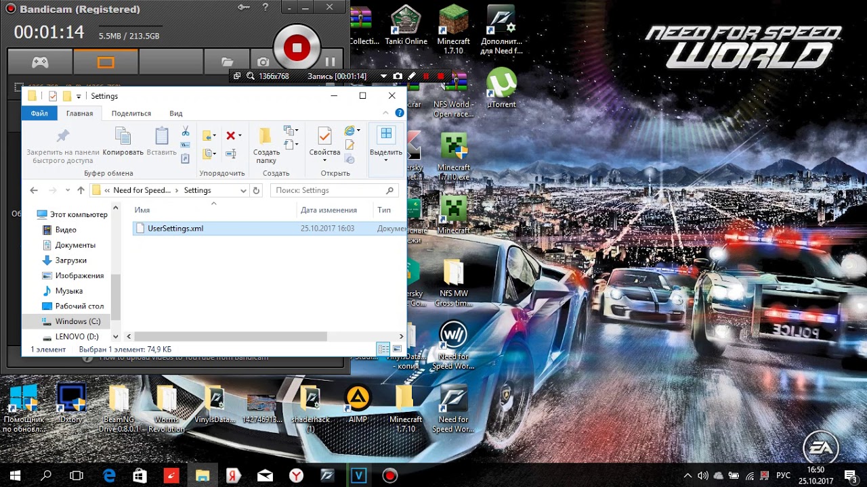Select Этот компьютер in navigation pane
Image resolution: width=867 pixels, height=487 pixels.
pos(72,214)
